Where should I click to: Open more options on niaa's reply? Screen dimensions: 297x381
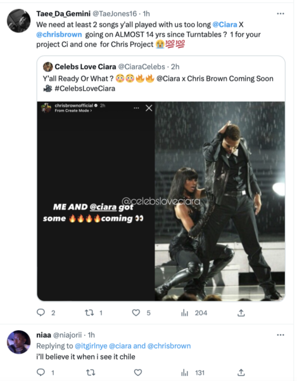pos(281,335)
